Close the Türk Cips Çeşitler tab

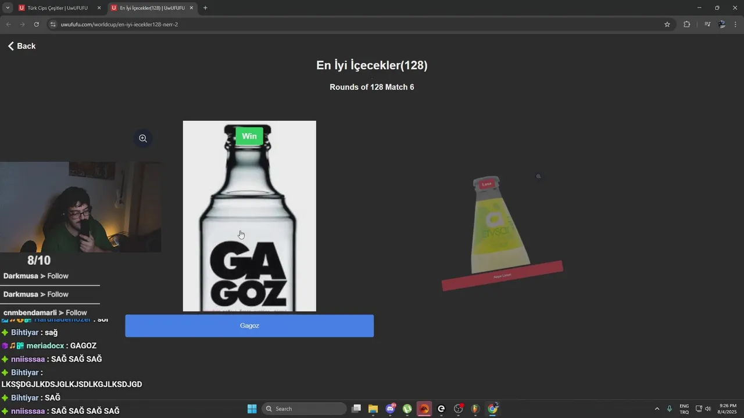tap(99, 8)
